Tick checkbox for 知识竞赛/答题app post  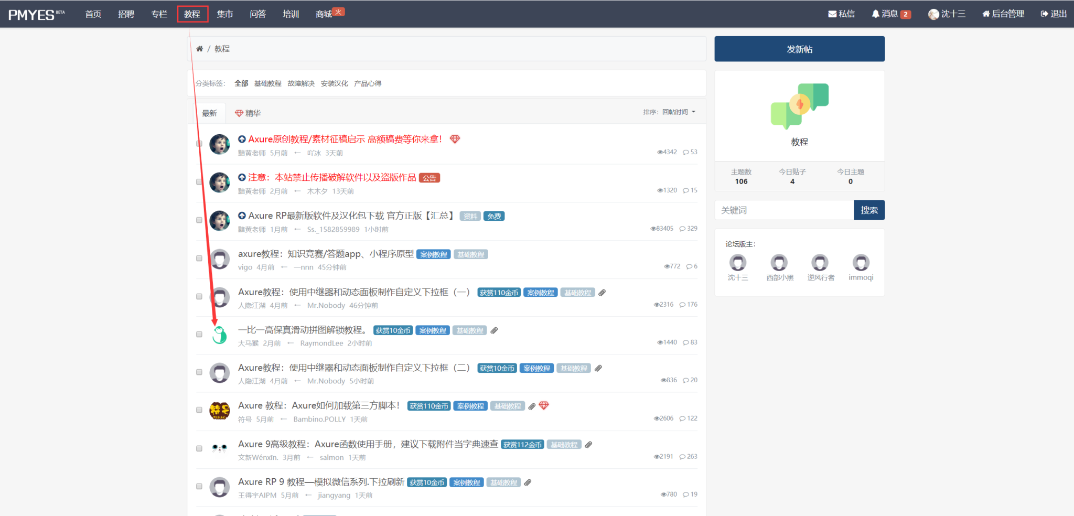(199, 259)
